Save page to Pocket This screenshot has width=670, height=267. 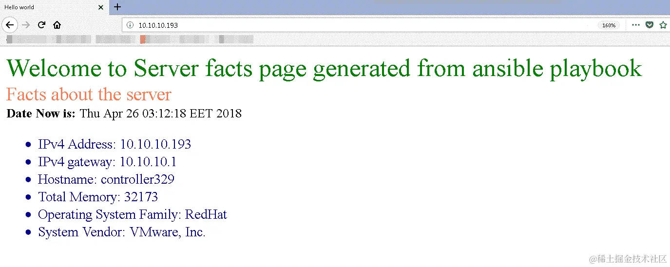(x=649, y=25)
